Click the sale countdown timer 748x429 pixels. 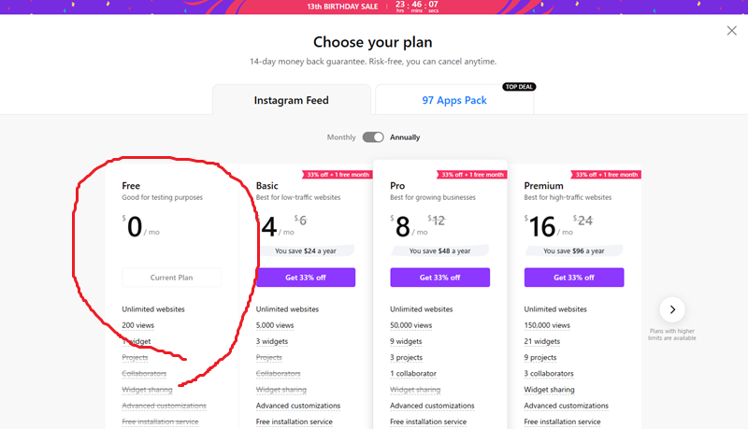(417, 7)
